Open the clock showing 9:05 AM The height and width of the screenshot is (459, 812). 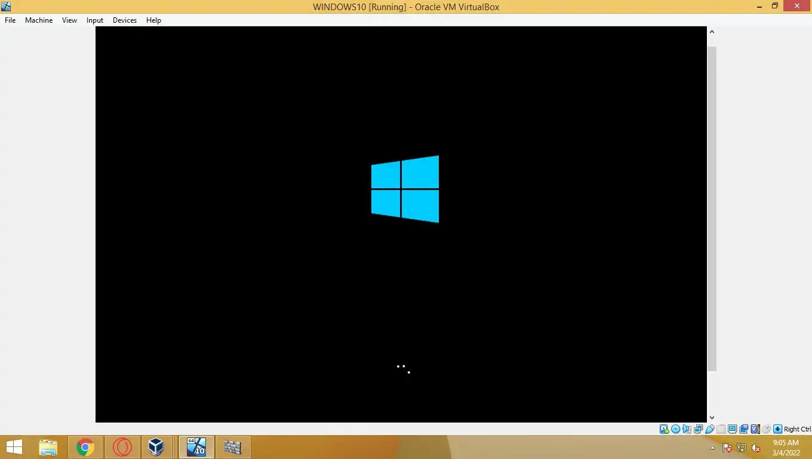coord(785,448)
